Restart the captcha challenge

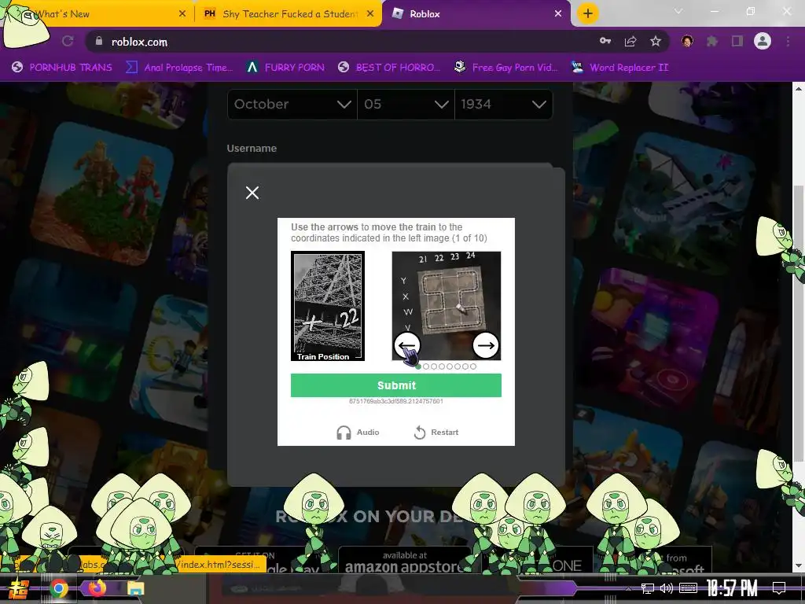coord(436,433)
